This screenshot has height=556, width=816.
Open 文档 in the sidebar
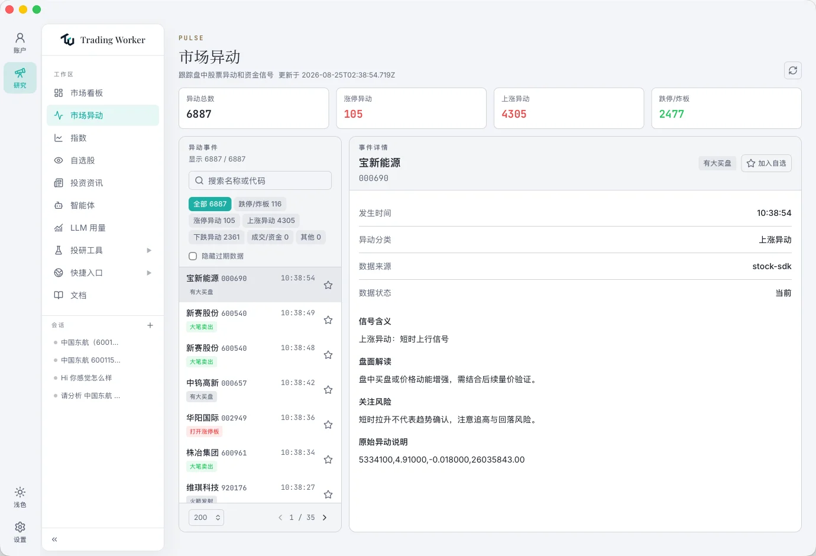click(103, 295)
